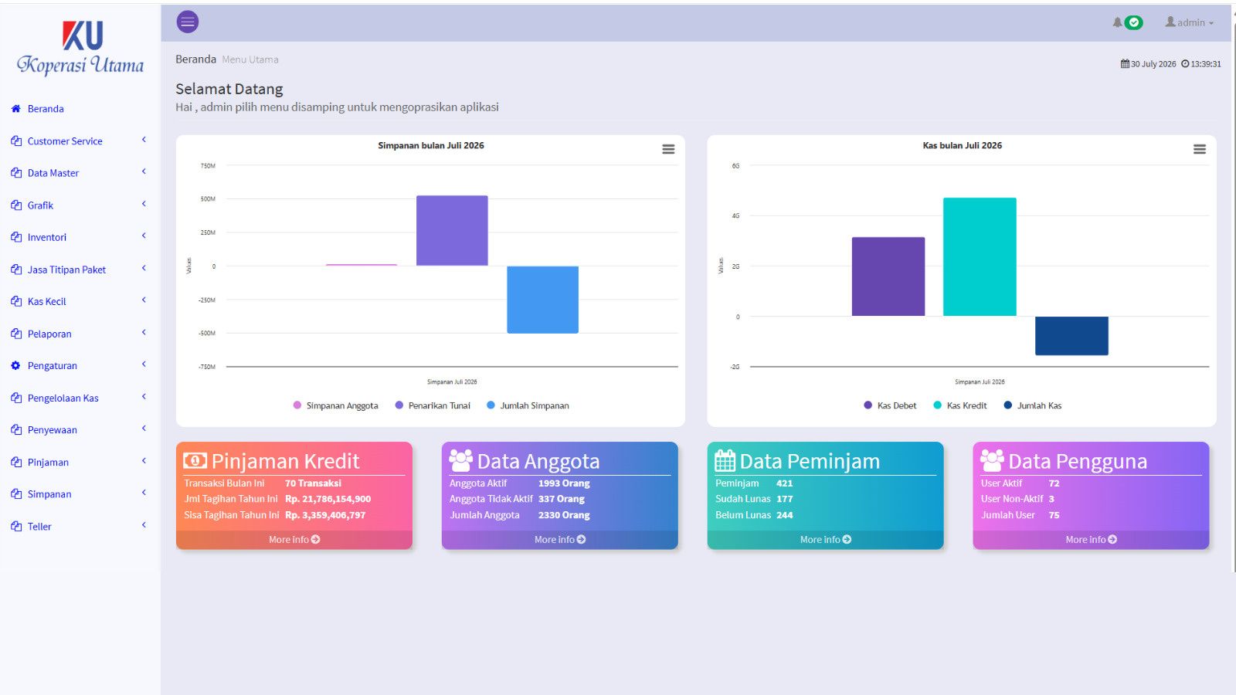
Task: Open Simpanan sidebar menu
Action: (x=79, y=494)
